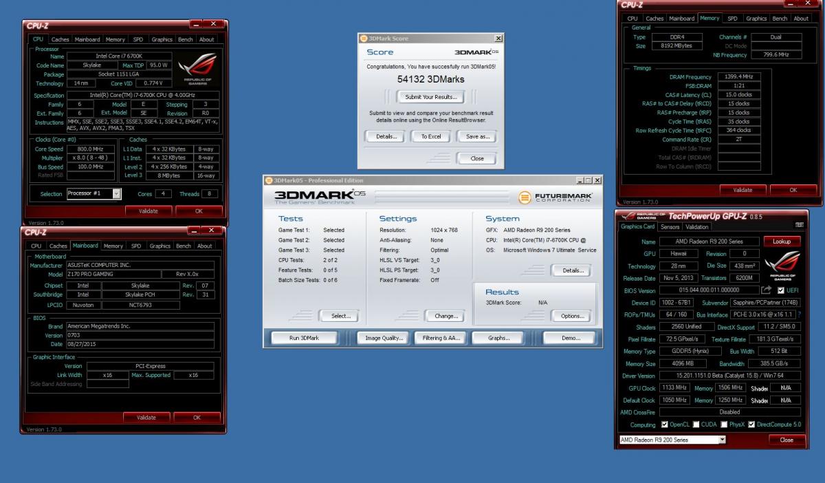Open Options under Results section
This screenshot has height=483, width=825.
click(571, 316)
